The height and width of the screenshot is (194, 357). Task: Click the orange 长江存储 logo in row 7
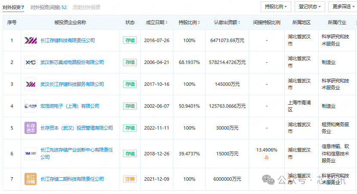point(31,179)
